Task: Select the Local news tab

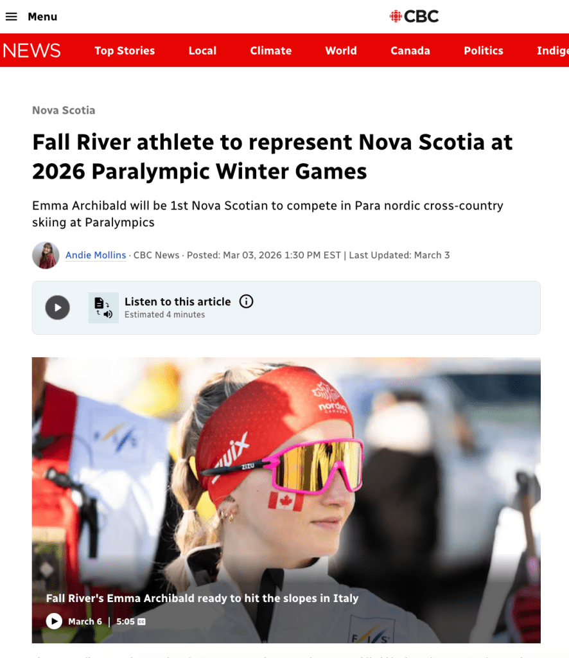Action: coord(202,50)
